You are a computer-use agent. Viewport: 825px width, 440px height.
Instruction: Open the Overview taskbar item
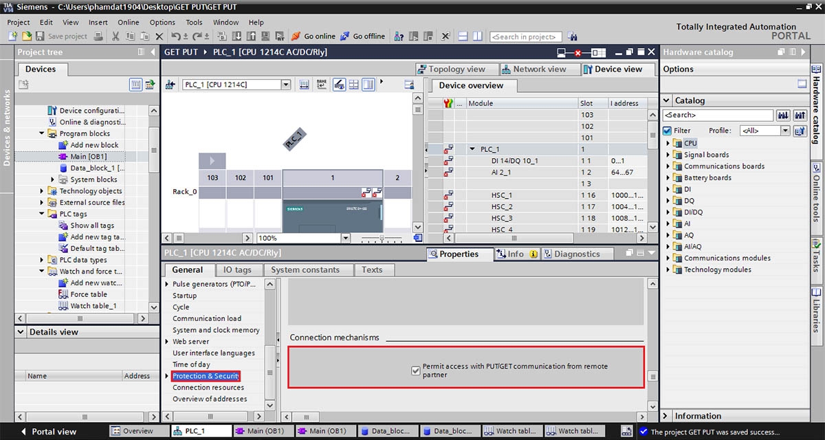139,431
